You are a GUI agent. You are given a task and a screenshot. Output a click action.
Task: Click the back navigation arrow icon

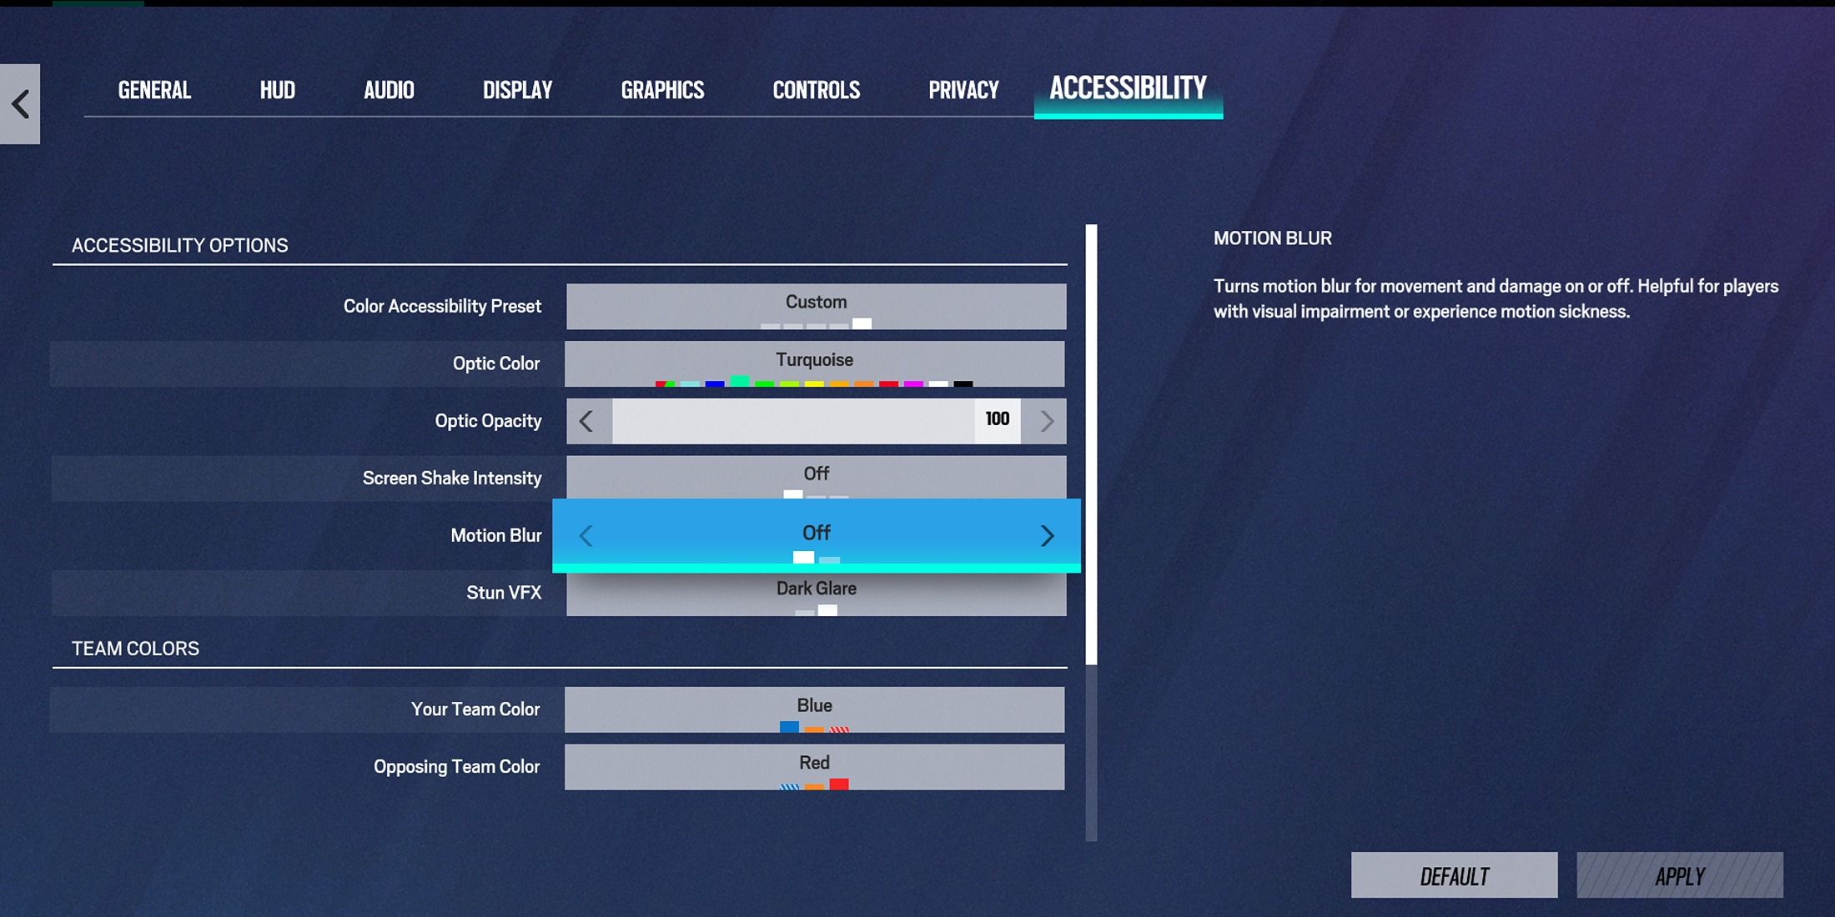(x=21, y=102)
